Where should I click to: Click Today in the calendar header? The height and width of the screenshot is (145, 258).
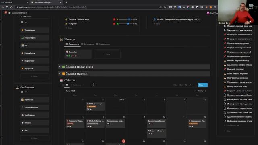201,91
